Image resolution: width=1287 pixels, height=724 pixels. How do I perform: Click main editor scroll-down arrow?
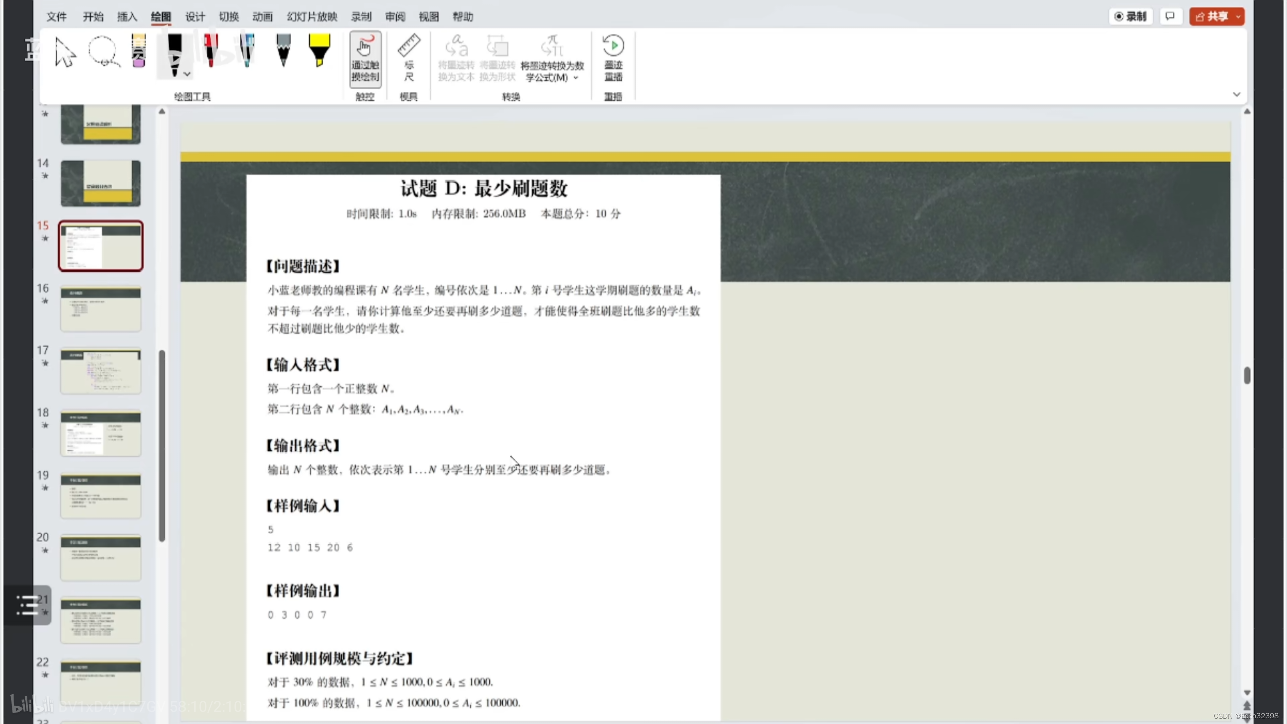(1247, 693)
